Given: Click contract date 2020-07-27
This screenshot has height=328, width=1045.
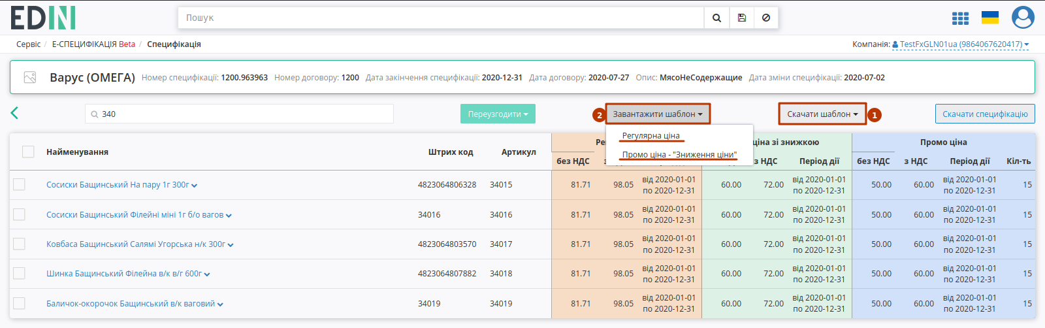Looking at the screenshot, I should [609, 78].
